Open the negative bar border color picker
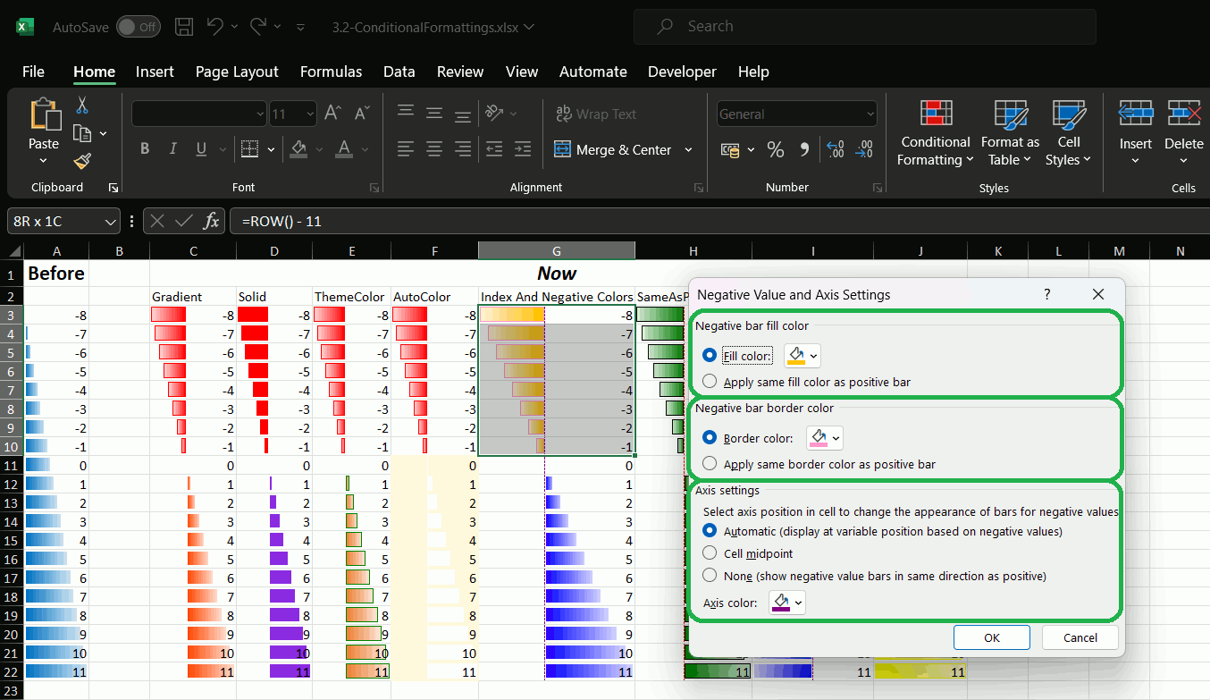The height and width of the screenshot is (700, 1210). pyautogui.click(x=824, y=437)
